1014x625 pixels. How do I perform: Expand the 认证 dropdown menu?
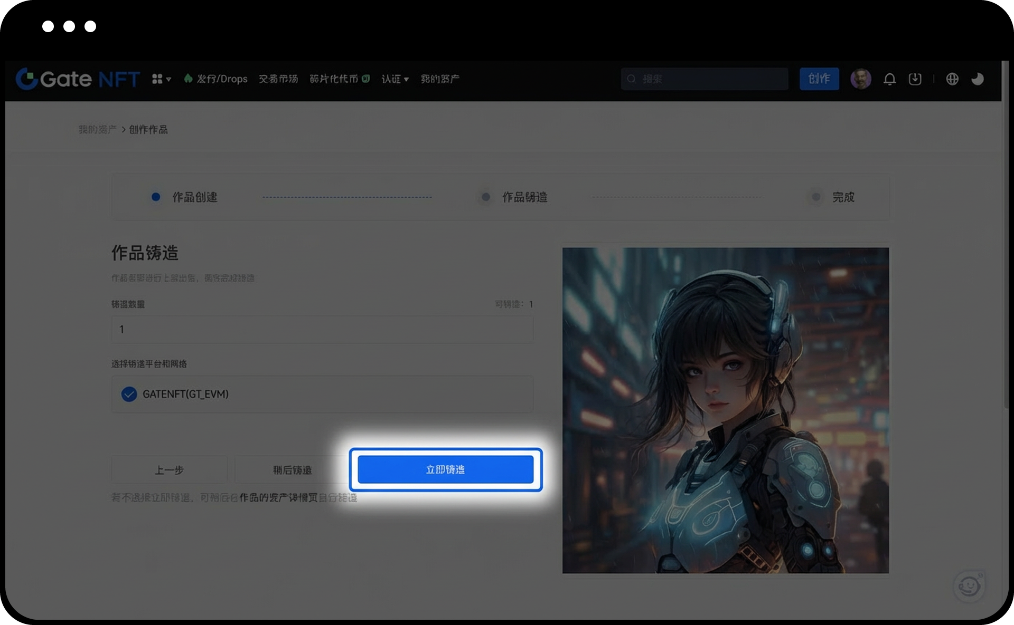click(395, 79)
